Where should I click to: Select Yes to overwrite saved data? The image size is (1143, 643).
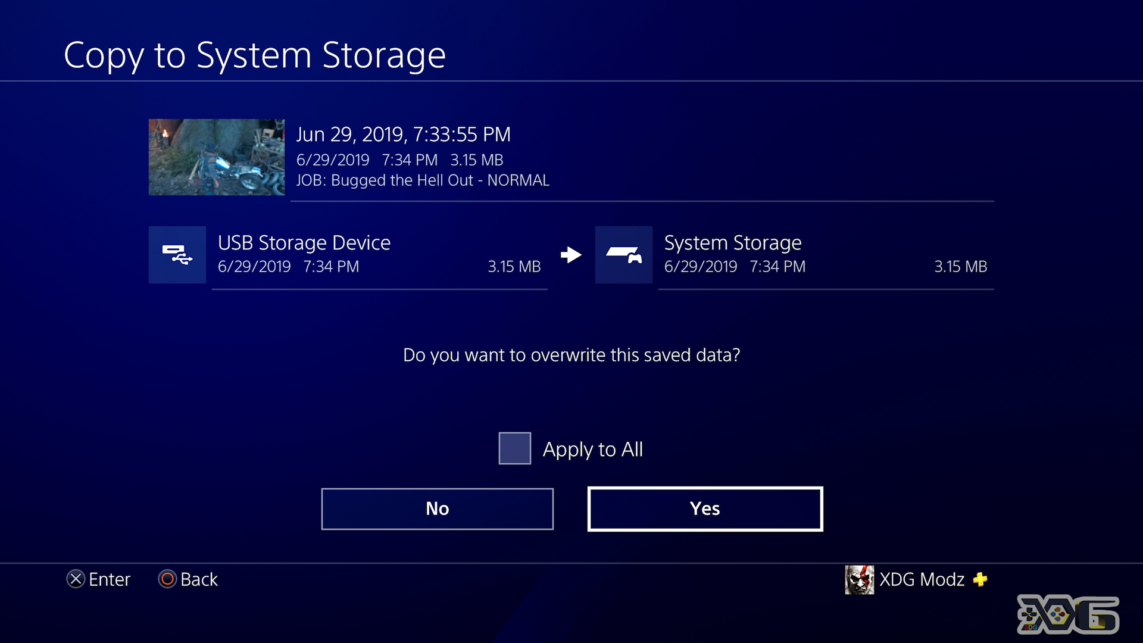(704, 508)
